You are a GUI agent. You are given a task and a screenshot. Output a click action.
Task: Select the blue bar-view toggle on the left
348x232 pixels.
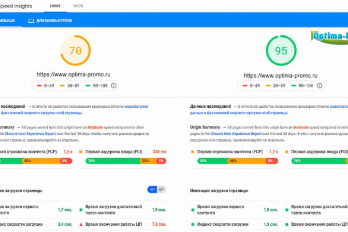tap(152, 189)
